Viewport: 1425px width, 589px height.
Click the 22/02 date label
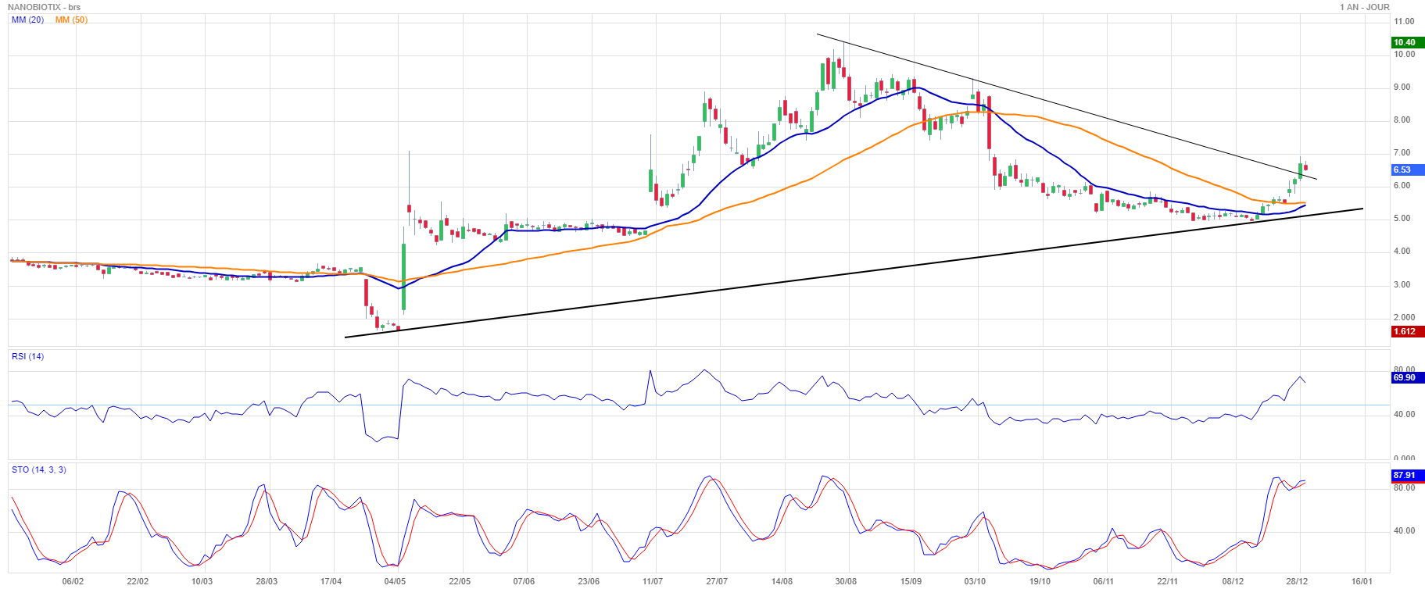(138, 581)
